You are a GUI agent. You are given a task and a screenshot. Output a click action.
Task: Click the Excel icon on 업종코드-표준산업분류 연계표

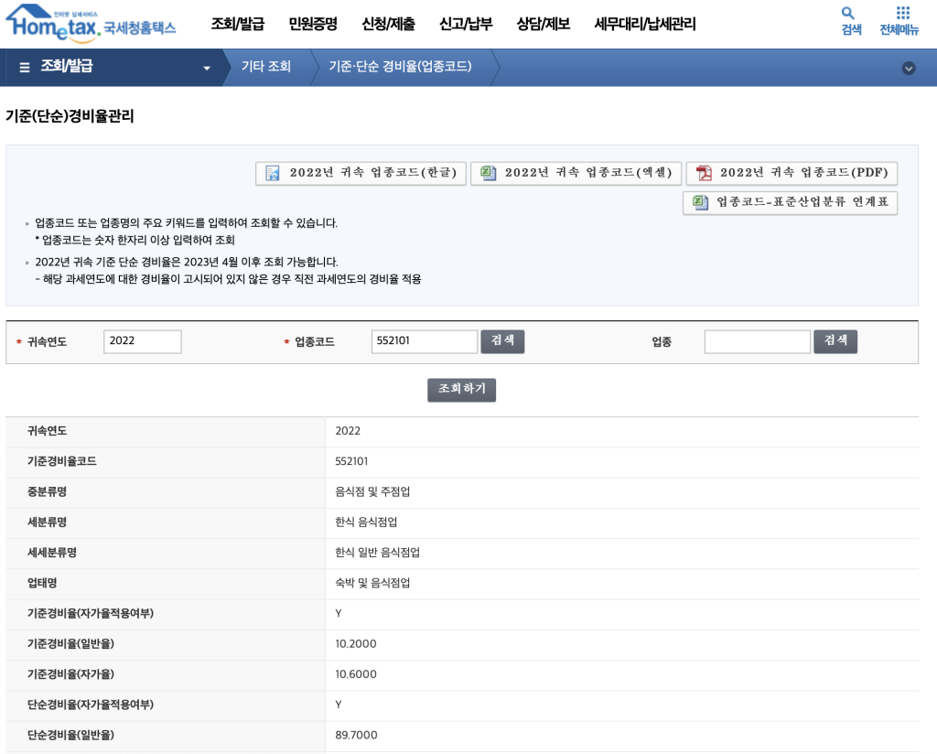pyautogui.click(x=698, y=200)
